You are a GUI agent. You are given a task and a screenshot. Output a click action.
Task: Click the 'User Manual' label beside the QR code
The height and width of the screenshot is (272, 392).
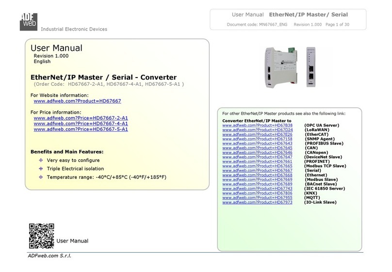tap(72, 241)
